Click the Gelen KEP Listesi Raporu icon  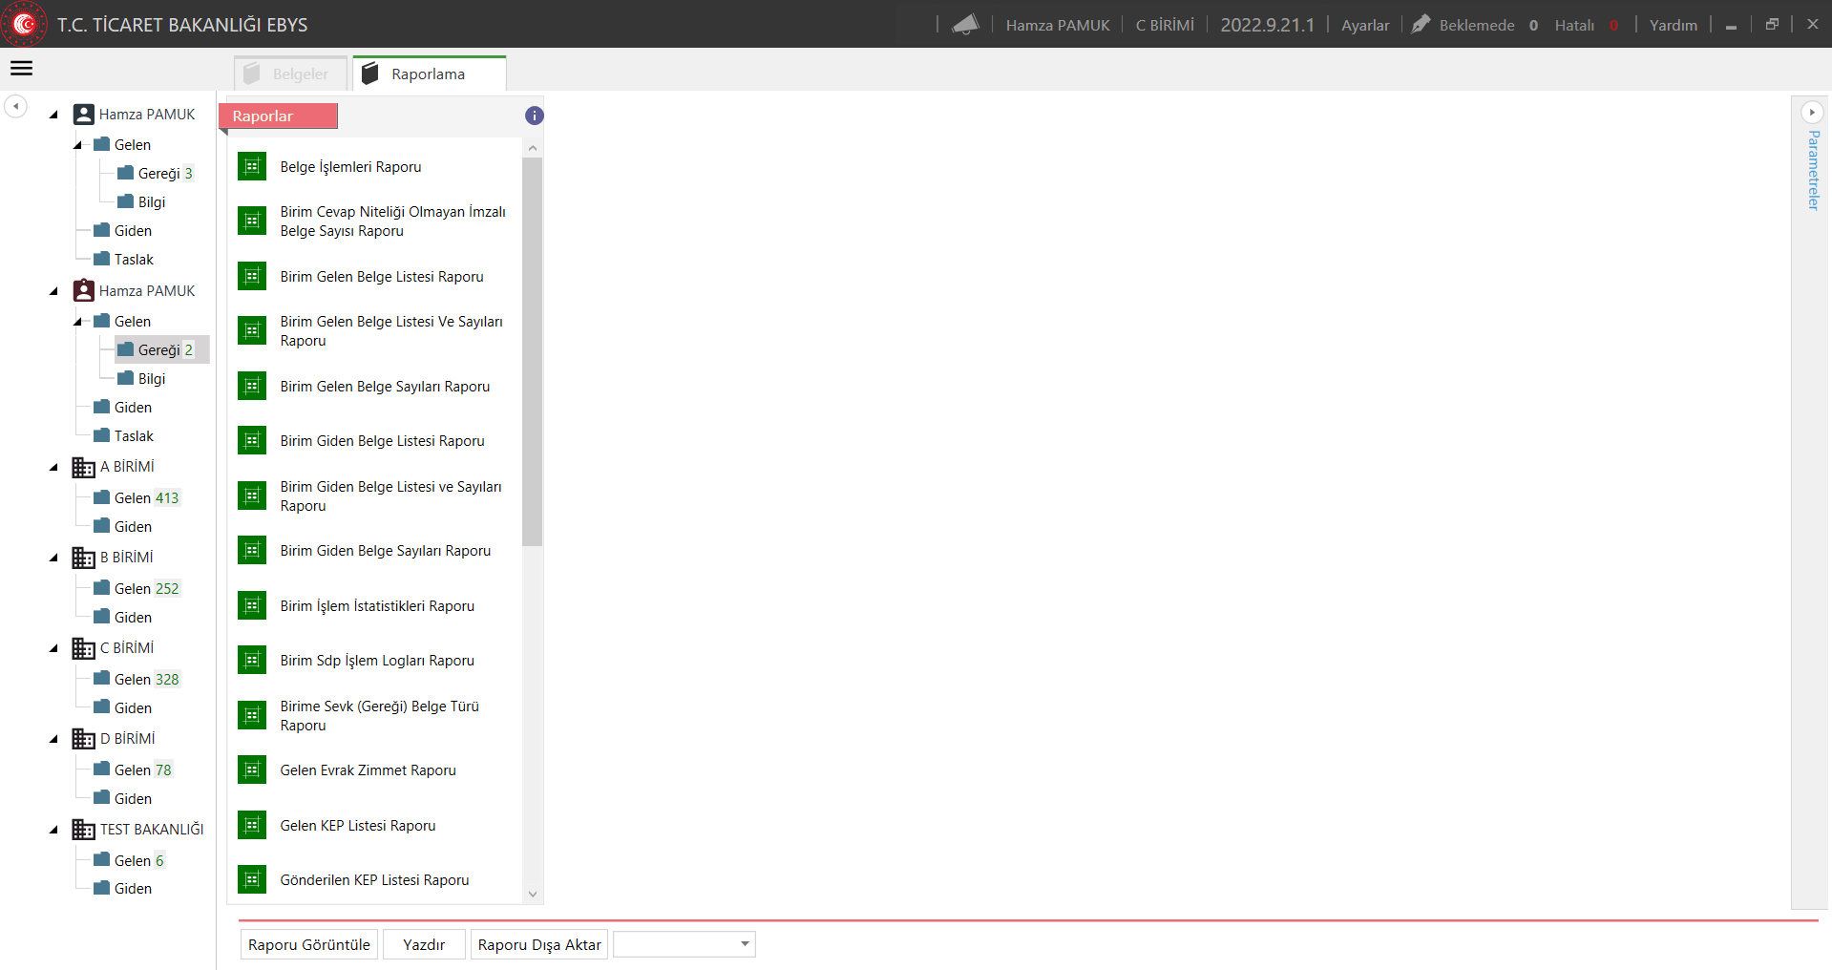click(x=252, y=825)
